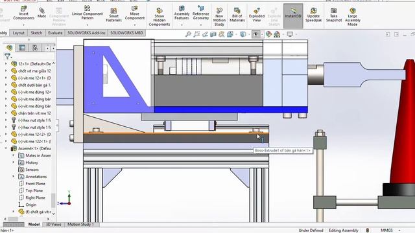Click Show Hidden Components
The width and height of the screenshot is (415, 233).
coord(159,17)
